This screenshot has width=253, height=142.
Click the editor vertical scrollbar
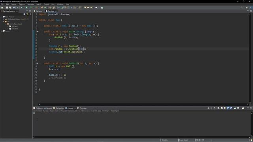point(250,58)
